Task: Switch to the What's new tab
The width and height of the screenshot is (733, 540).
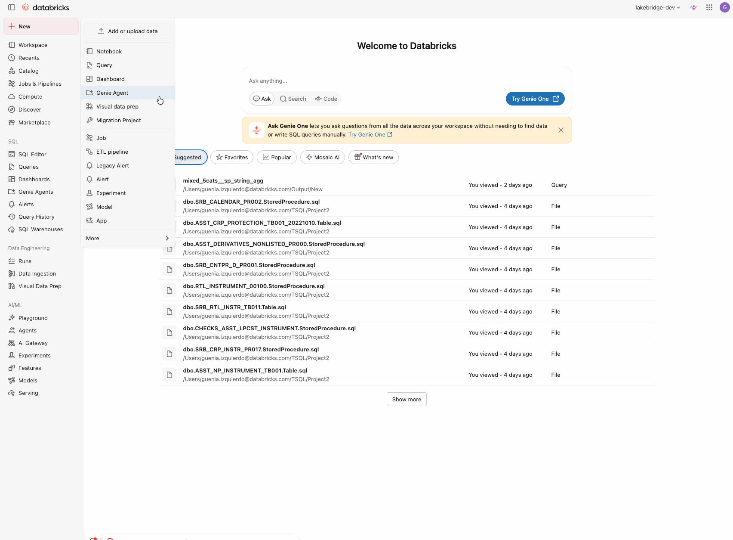Action: tap(373, 157)
